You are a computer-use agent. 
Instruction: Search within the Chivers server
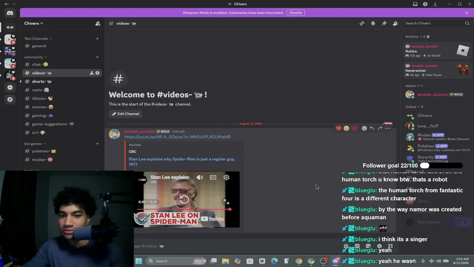[x=437, y=23]
